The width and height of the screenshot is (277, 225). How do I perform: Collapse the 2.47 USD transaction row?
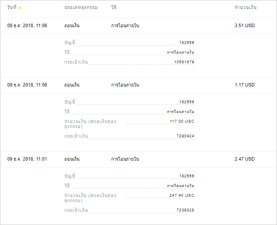click(138, 159)
